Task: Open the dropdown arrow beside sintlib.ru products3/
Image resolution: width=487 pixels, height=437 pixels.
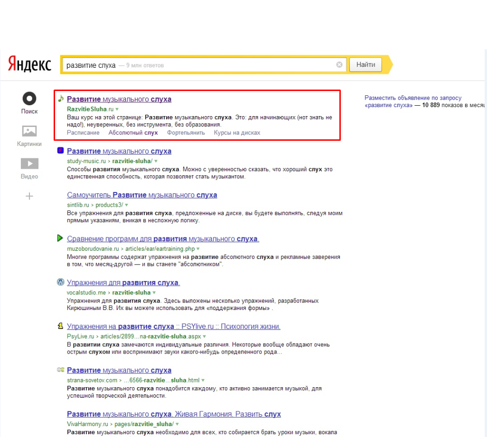Action: [126, 205]
